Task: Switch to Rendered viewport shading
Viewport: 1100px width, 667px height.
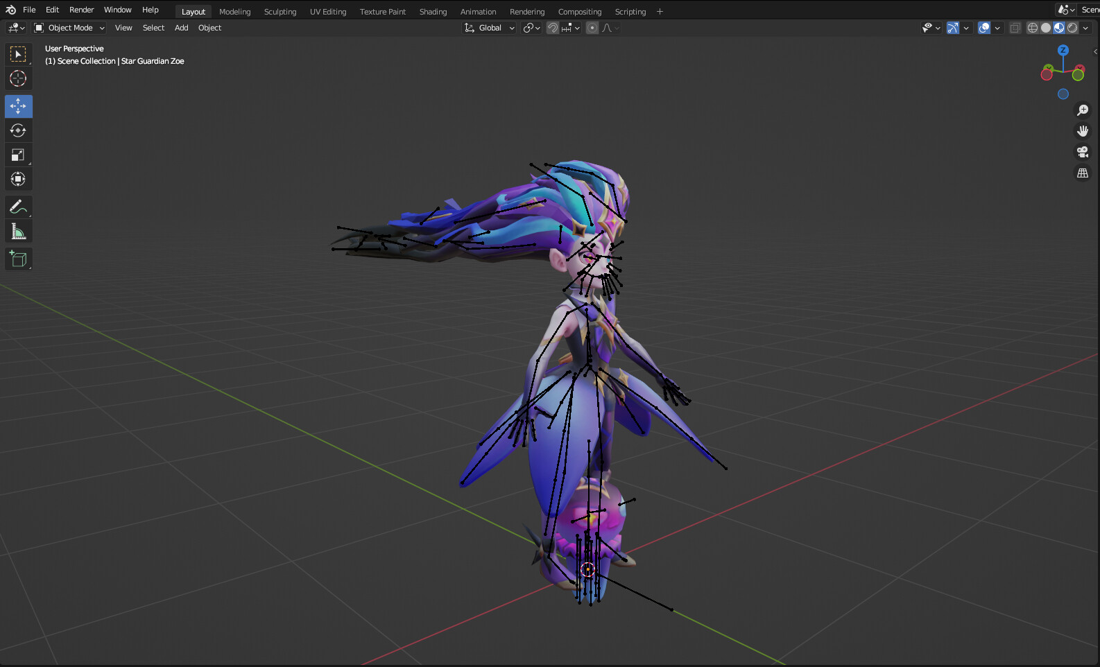Action: tap(1072, 28)
